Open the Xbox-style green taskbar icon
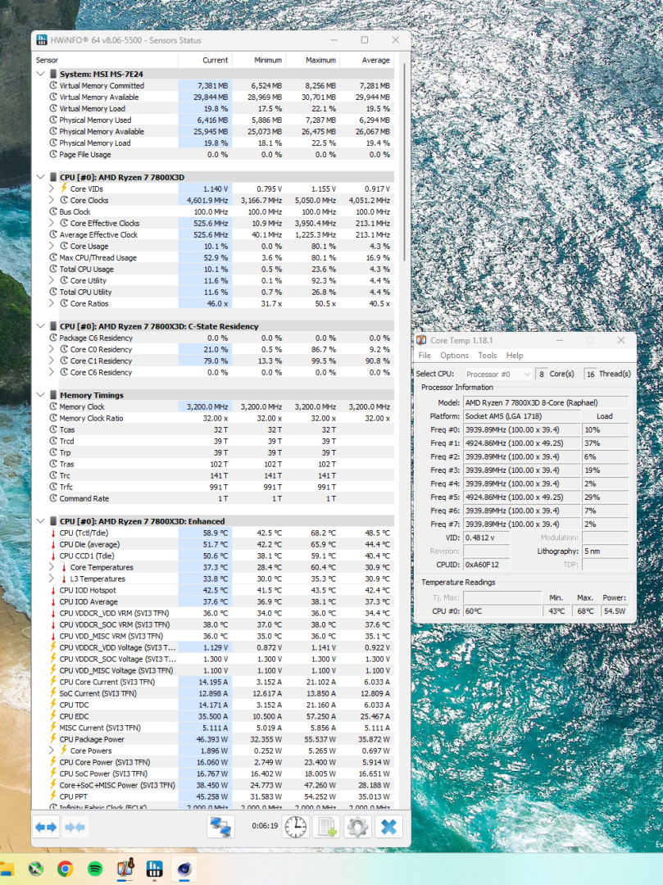The width and height of the screenshot is (663, 885). (x=36, y=869)
